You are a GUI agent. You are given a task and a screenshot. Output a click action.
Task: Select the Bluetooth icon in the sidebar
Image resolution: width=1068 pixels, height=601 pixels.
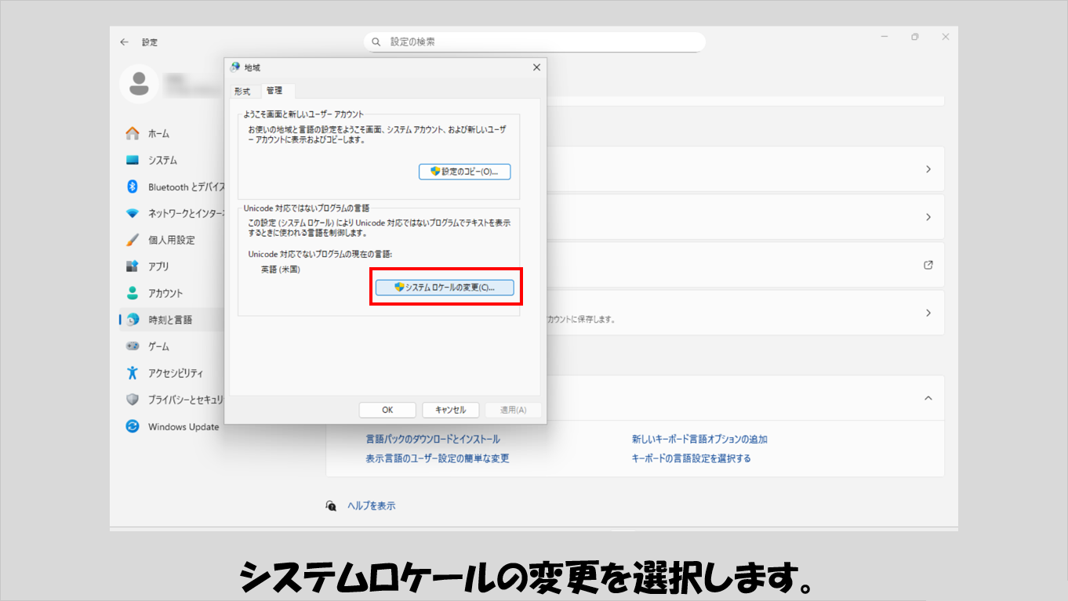(x=133, y=186)
